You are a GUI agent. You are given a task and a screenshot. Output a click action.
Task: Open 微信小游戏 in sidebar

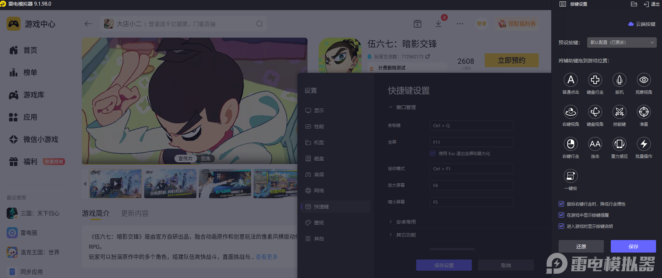pos(33,139)
